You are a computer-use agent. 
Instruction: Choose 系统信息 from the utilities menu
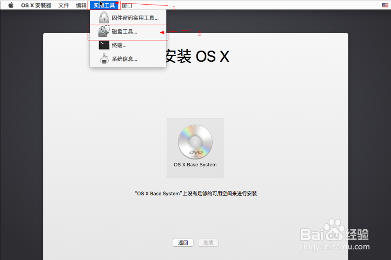click(126, 59)
